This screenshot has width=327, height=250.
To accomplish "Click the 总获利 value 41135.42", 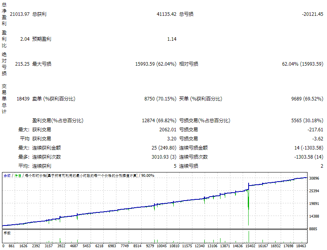I will (166, 14).
